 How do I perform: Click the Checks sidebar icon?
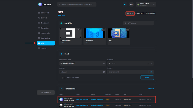(x=39, y=48)
